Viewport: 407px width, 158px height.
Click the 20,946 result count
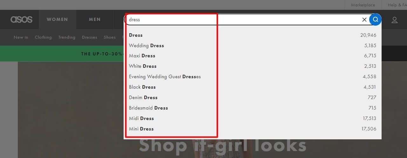[x=368, y=35]
